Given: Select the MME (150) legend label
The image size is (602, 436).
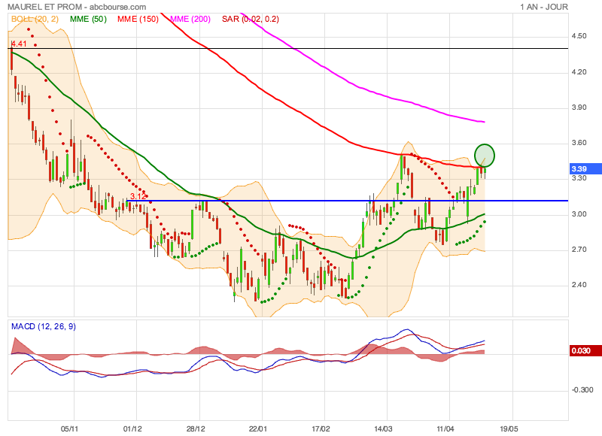Looking at the screenshot, I should [138, 20].
